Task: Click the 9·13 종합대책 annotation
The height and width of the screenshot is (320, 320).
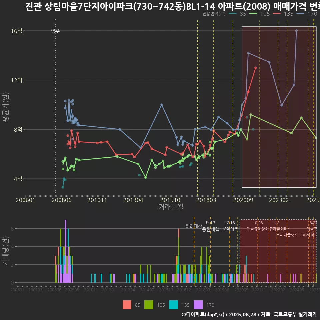Action: [211, 226]
